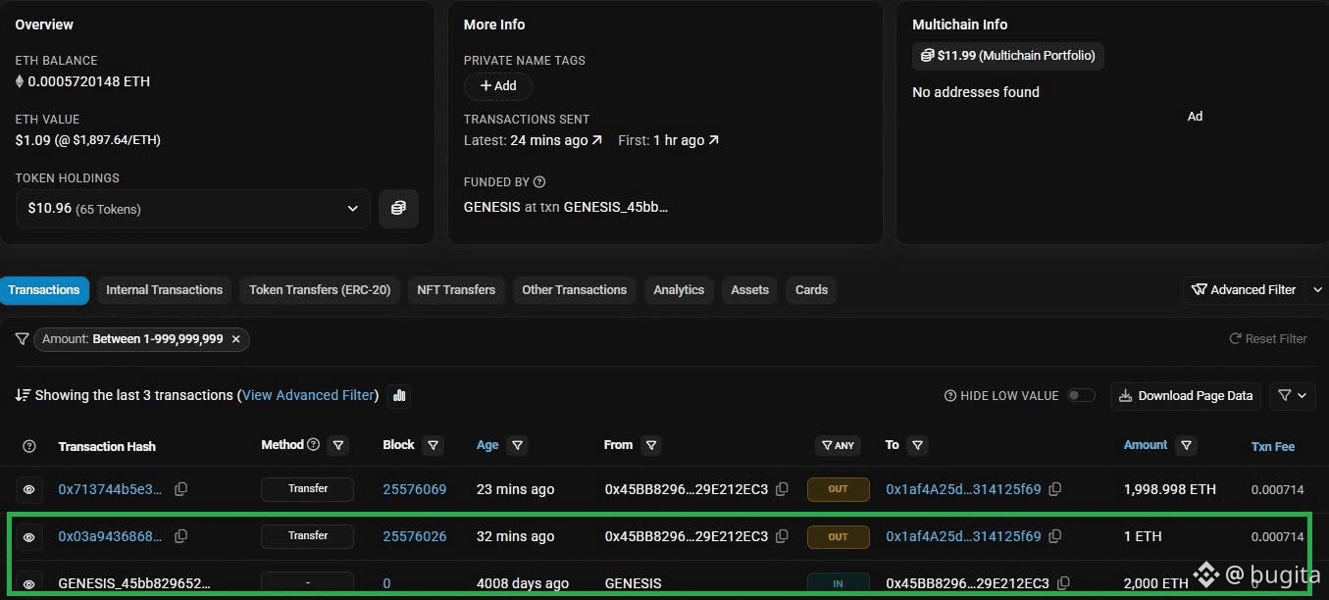Expand the $10.96 token holdings dropdown
This screenshot has height=600, width=1329.
coord(193,208)
